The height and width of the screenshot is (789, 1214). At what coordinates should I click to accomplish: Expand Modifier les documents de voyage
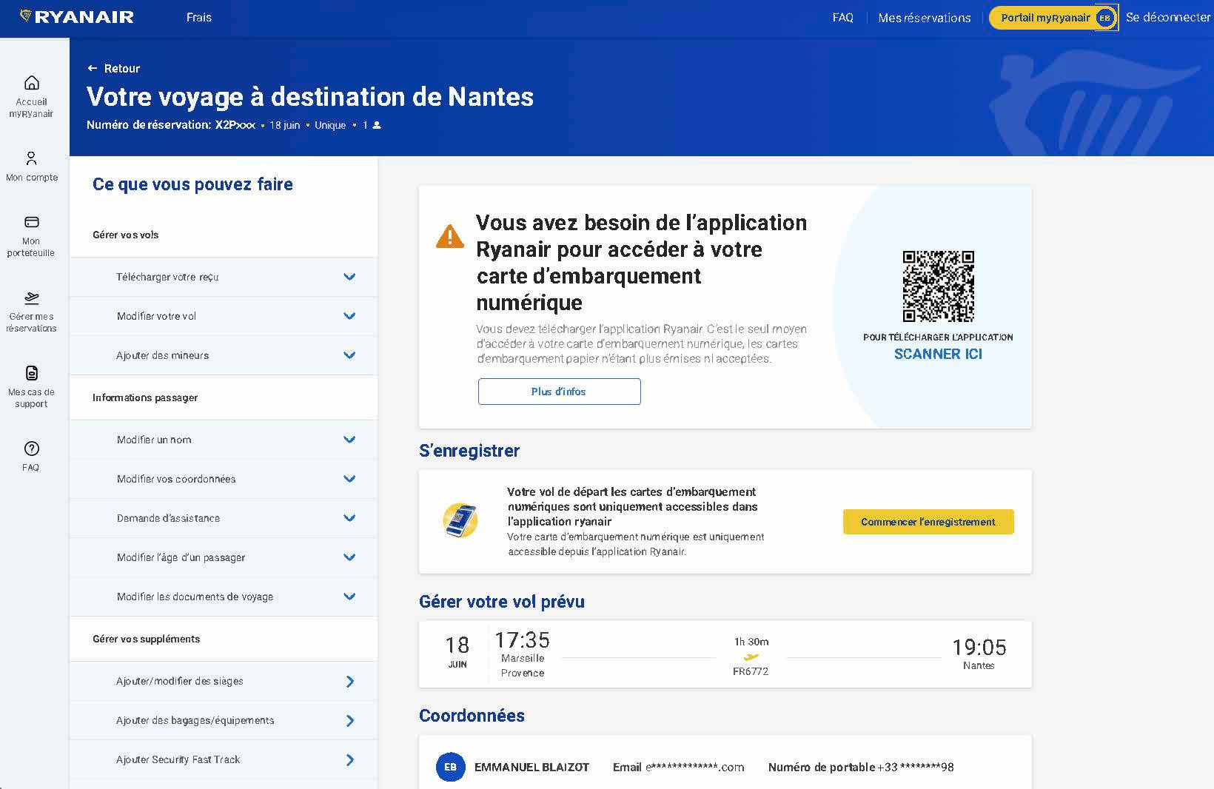[x=224, y=597]
